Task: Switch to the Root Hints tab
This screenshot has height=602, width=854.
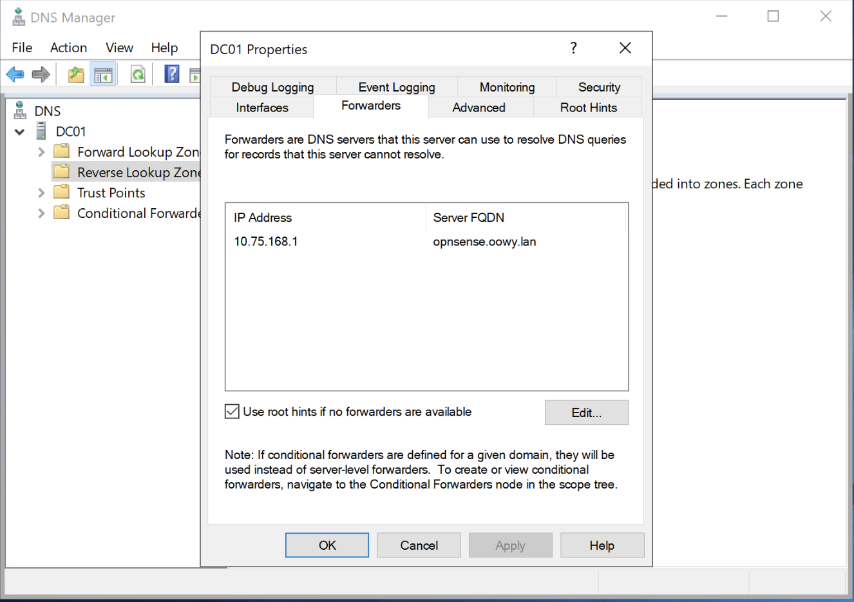Action: coord(588,108)
